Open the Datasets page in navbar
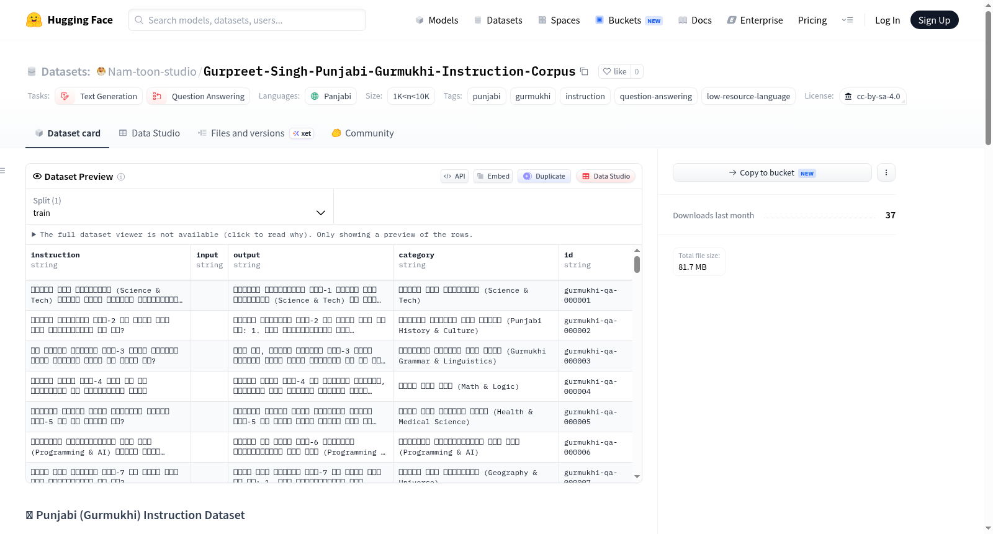 pyautogui.click(x=498, y=20)
